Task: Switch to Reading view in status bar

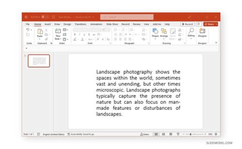Action: 171,134
